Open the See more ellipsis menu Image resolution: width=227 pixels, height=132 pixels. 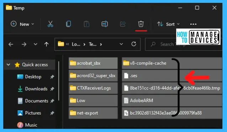point(193,24)
